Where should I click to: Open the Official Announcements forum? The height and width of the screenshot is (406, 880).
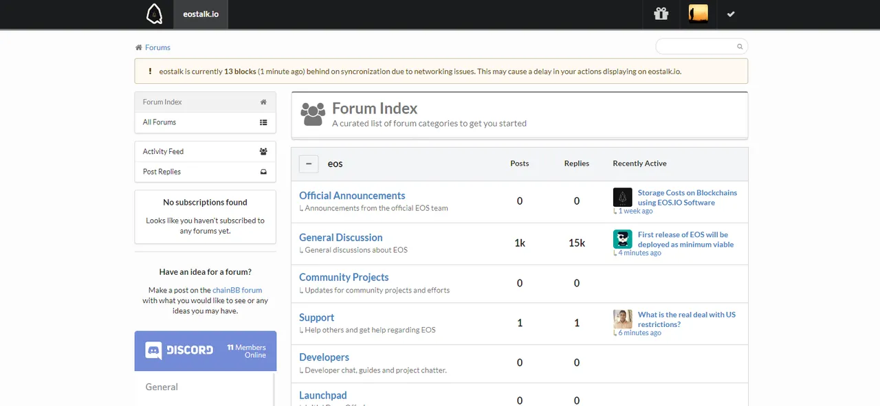352,196
